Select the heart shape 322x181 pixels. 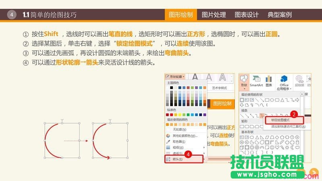point(277,147)
